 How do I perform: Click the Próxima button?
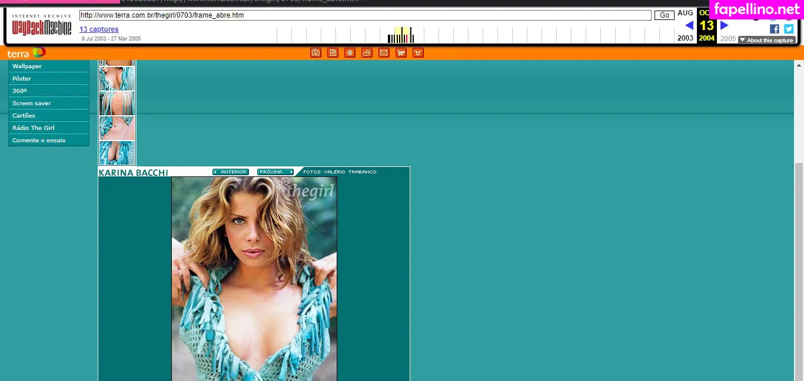[275, 172]
